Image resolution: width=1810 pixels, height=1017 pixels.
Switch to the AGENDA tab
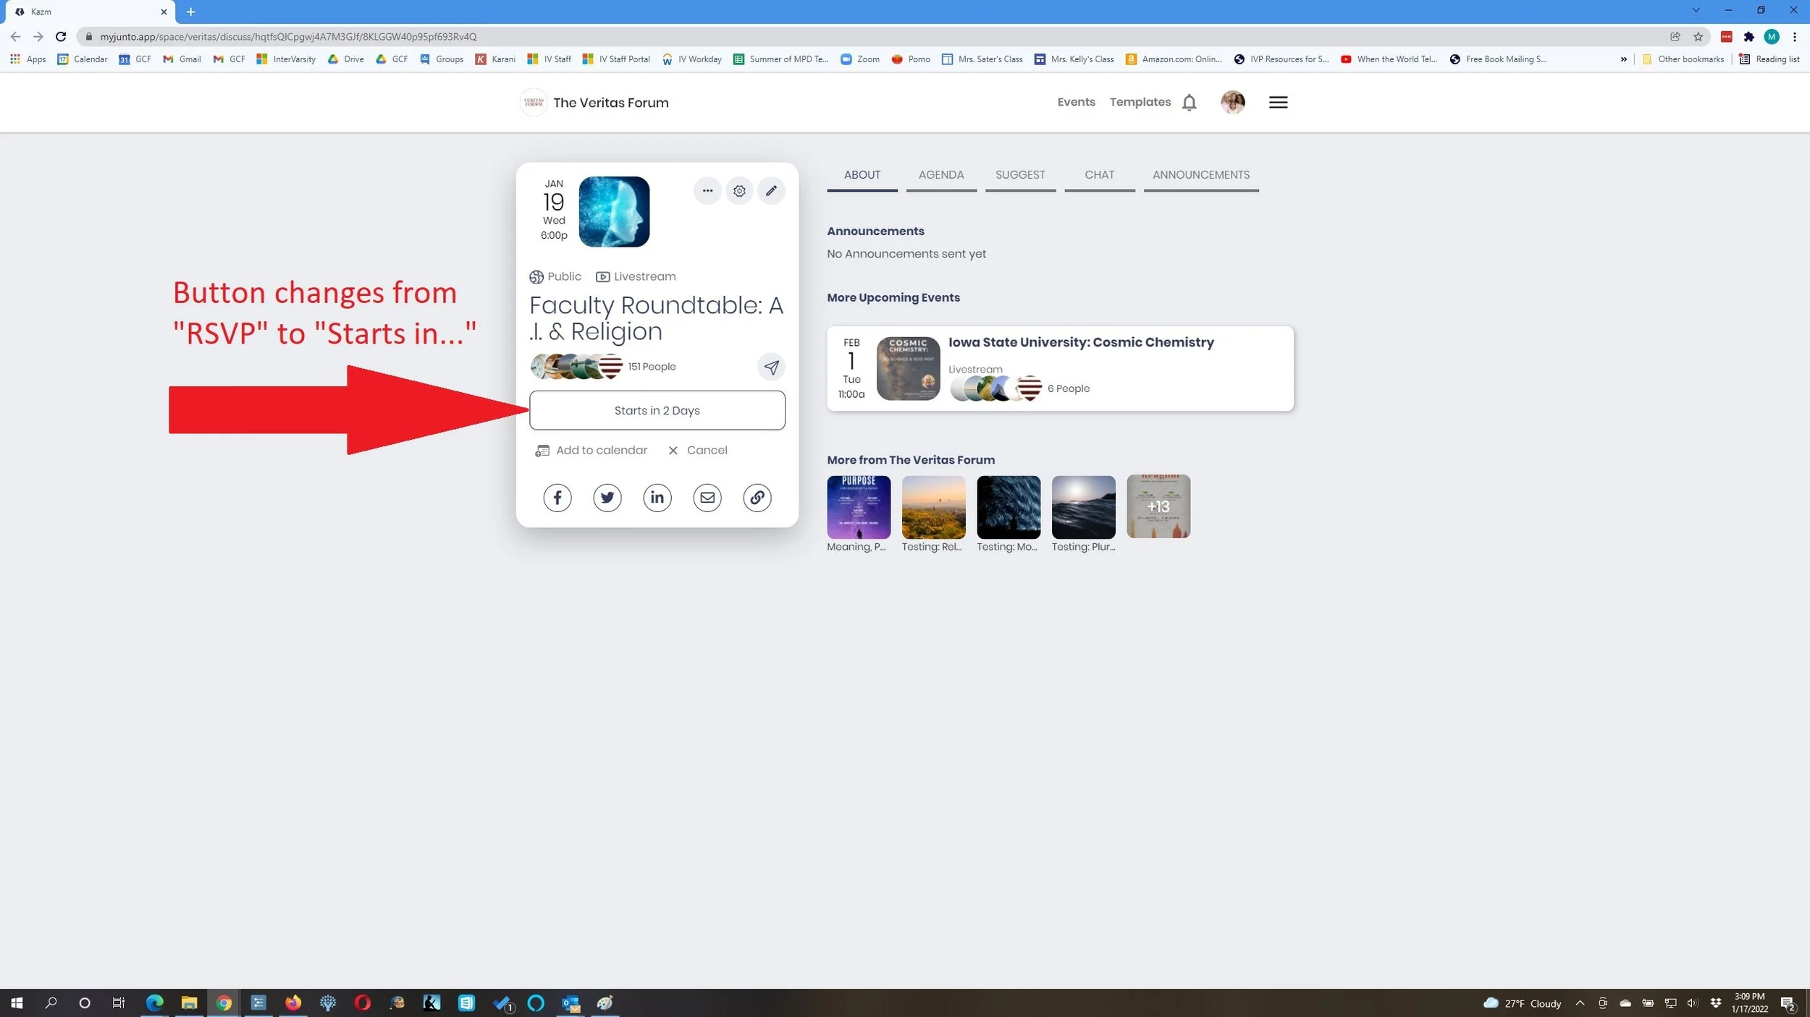pos(940,175)
